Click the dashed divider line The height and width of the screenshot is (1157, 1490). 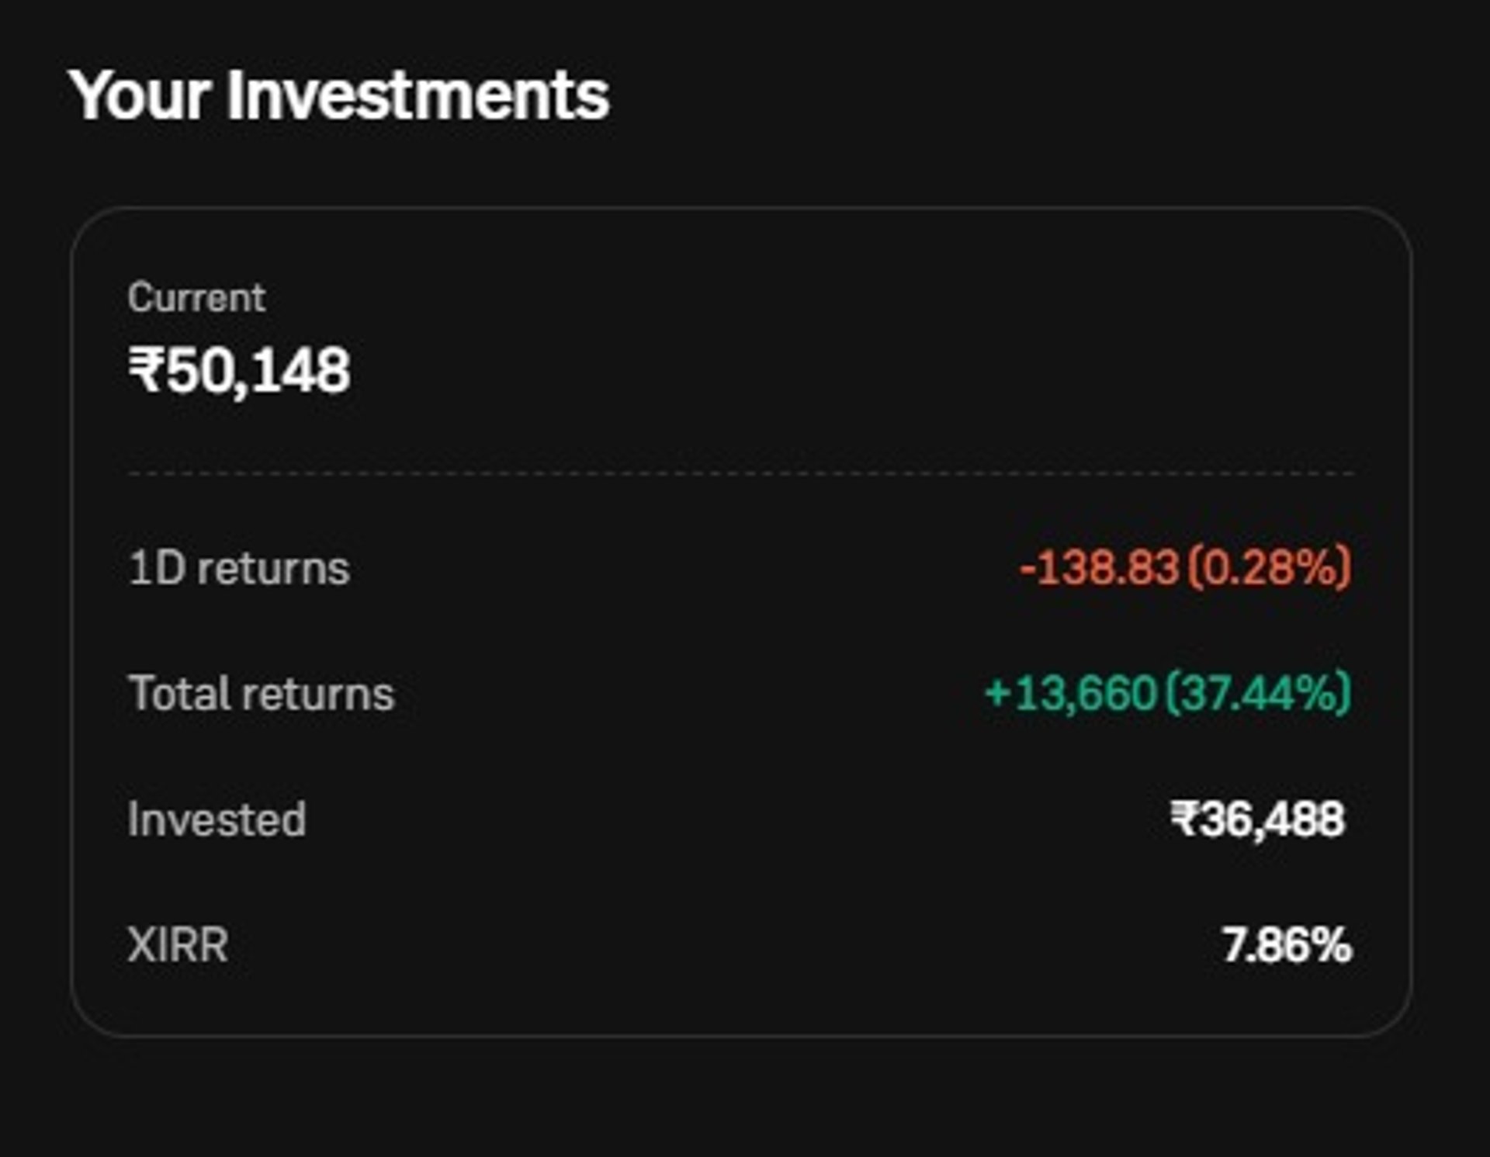click(741, 473)
